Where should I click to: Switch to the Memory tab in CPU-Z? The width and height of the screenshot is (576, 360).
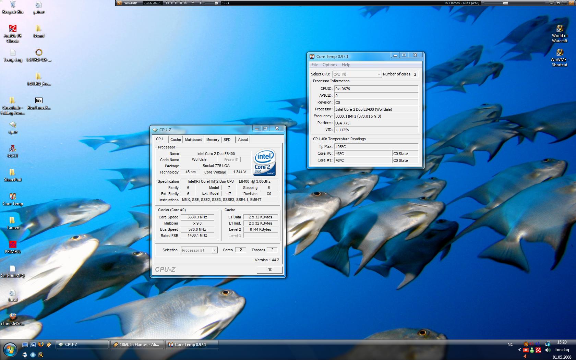(x=213, y=140)
